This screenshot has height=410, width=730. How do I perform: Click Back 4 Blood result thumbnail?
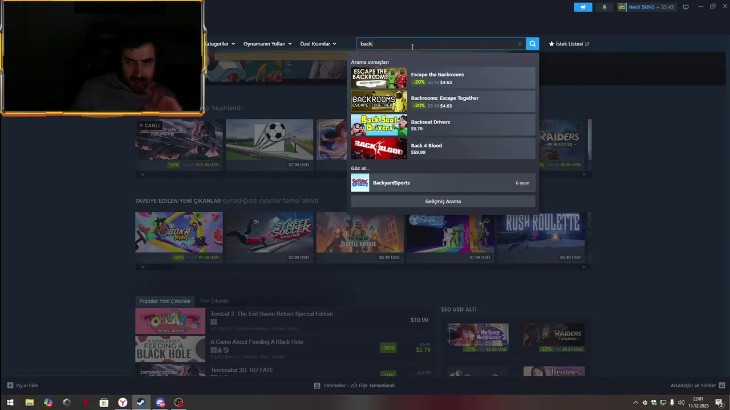379,149
